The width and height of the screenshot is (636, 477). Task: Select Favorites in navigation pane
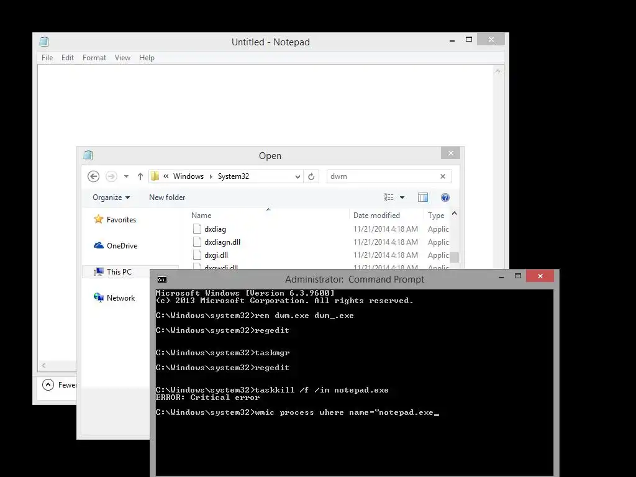click(121, 219)
